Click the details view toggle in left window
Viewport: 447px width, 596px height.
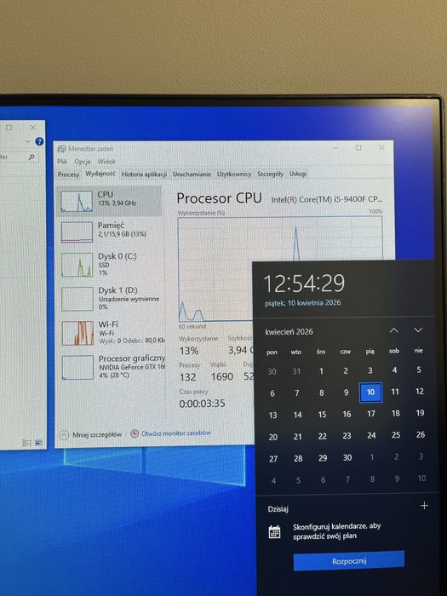(27, 443)
